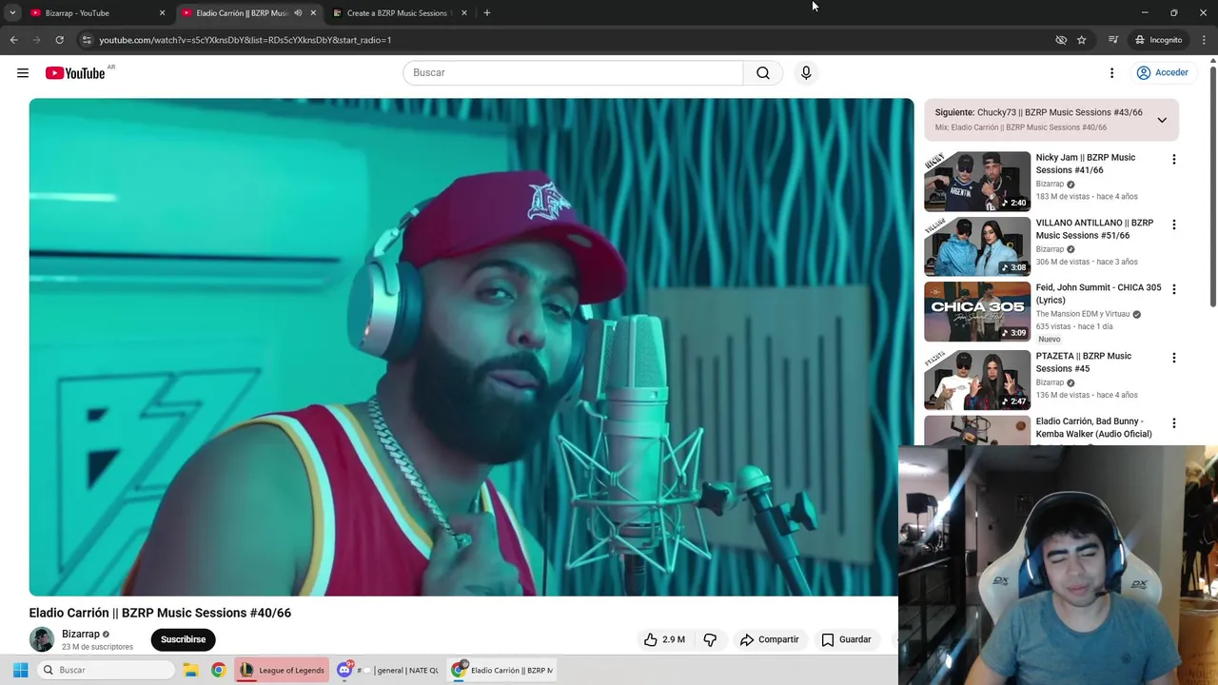Close the 'Bizarrap - YouTube' tab

coord(162,13)
